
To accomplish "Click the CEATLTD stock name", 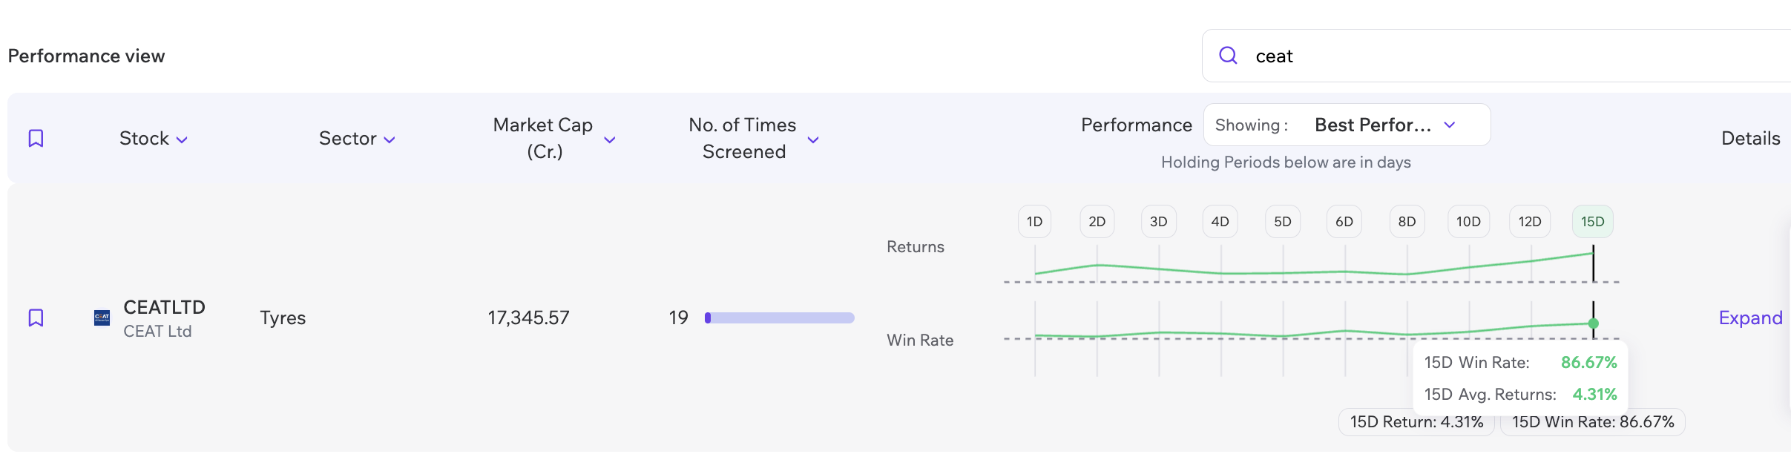I will click(x=164, y=308).
